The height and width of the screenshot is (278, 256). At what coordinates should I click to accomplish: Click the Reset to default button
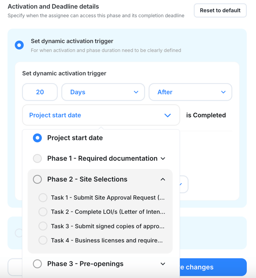pyautogui.click(x=220, y=10)
